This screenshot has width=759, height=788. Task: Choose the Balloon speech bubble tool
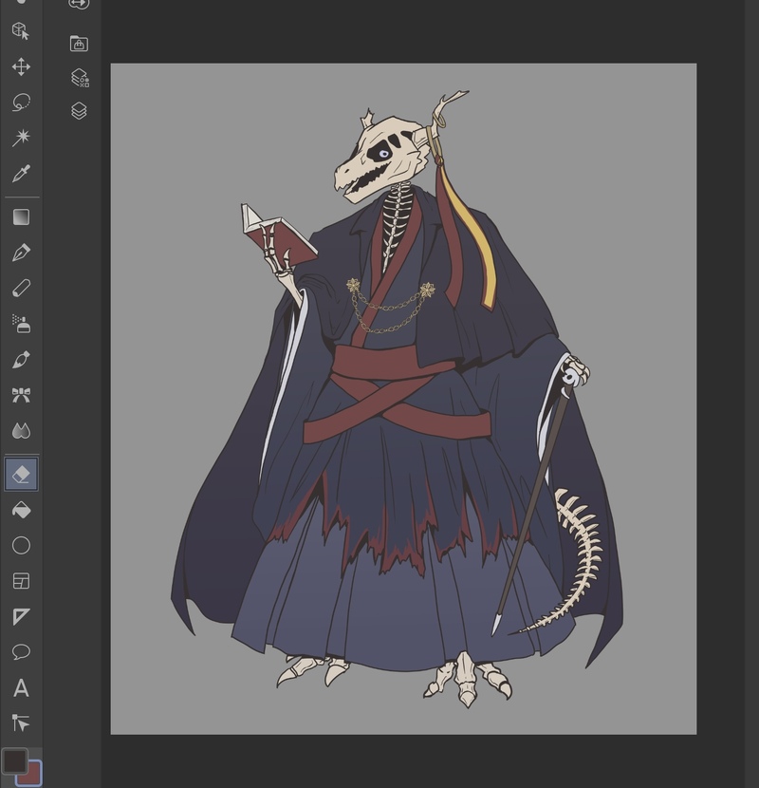(x=21, y=652)
